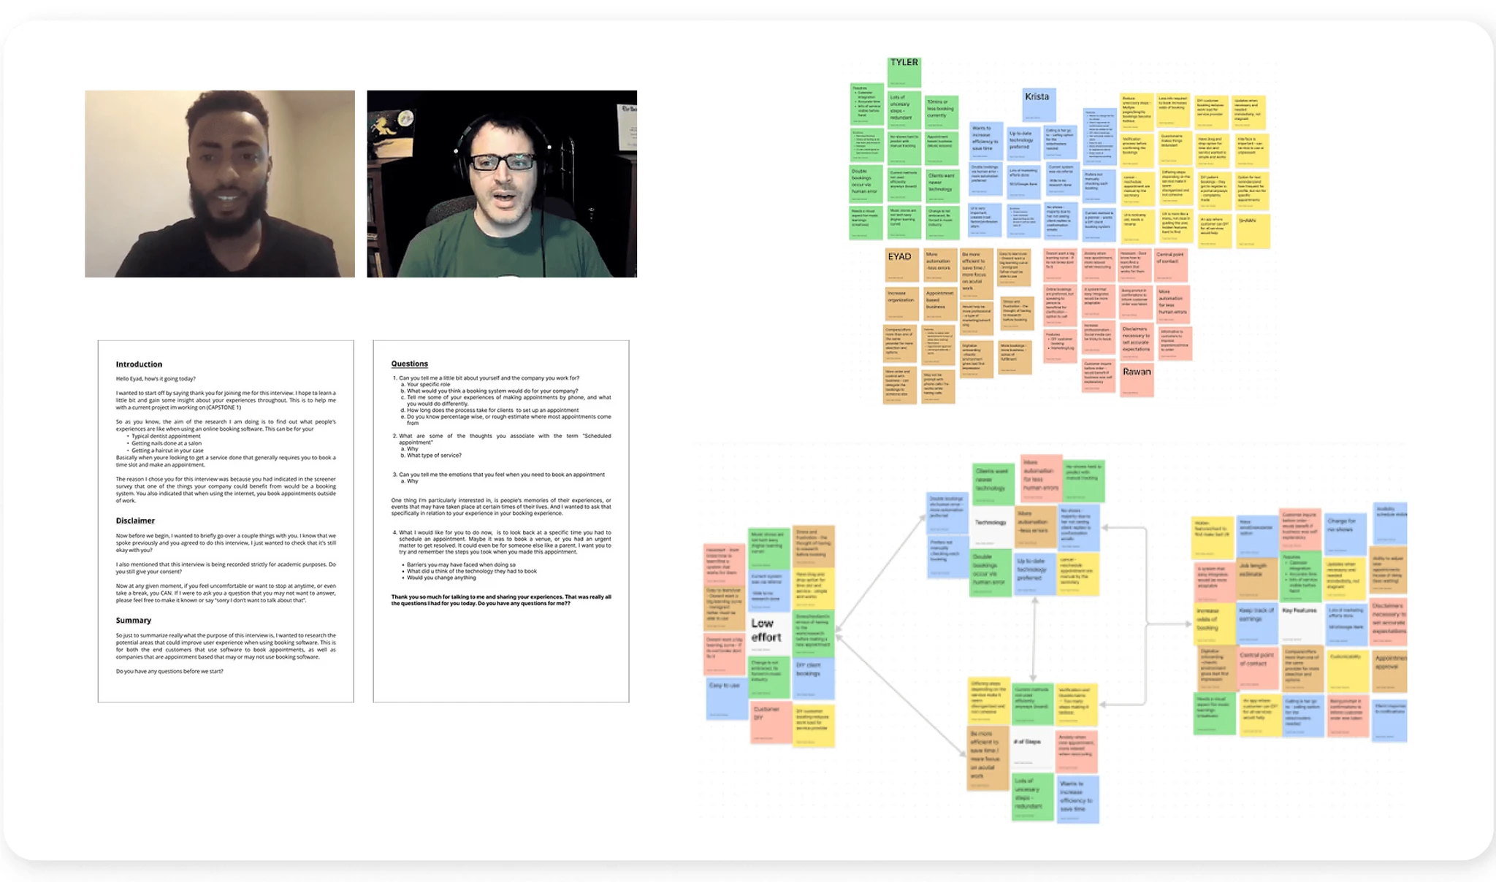Screen dimensions: 1496x882
Task: Select the blue "Keep track of earnings" note
Action: [1258, 624]
